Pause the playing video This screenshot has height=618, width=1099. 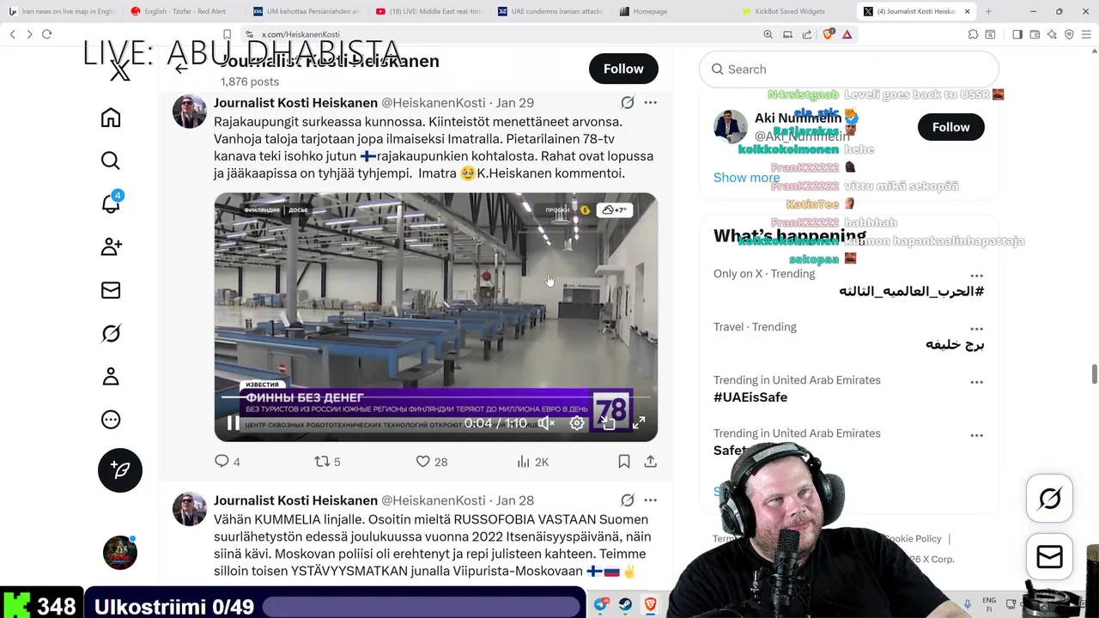tap(234, 423)
